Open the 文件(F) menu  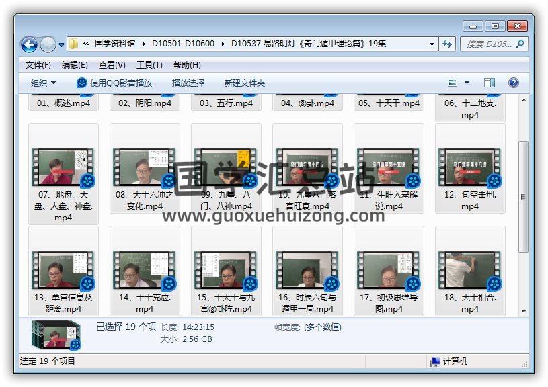pos(38,65)
